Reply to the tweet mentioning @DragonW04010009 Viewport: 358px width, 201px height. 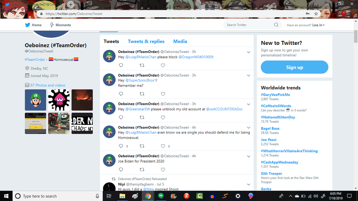tap(121, 65)
